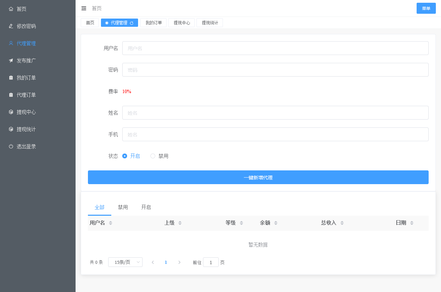Click the paper plane icon for 发布推广
441x292 pixels.
11,60
